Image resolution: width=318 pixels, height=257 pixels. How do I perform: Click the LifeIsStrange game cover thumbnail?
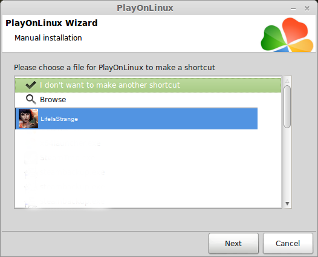tap(28, 119)
